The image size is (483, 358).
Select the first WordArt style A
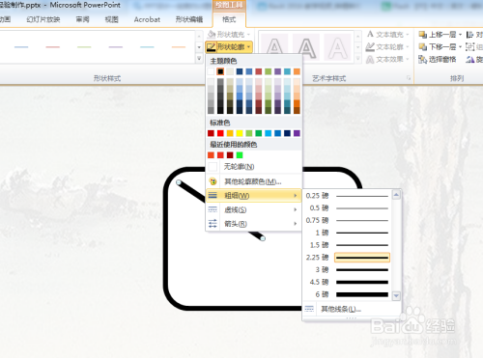274,47
